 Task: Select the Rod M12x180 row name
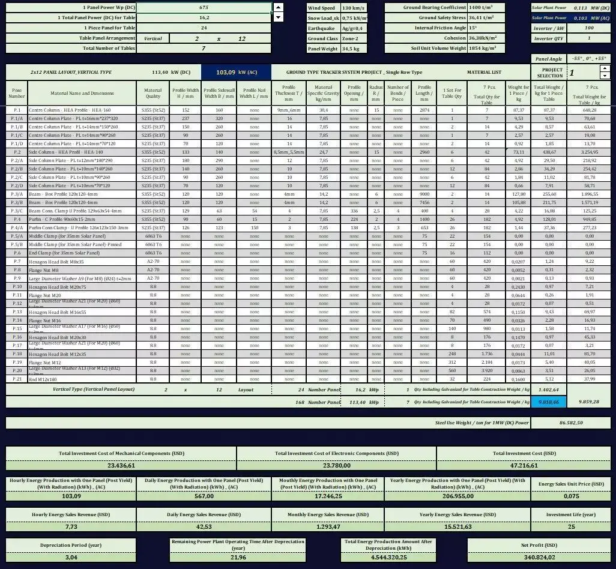(82, 379)
